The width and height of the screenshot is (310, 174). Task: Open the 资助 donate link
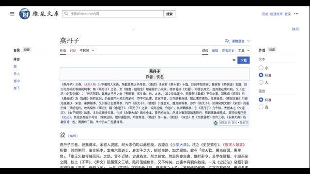coord(265,14)
